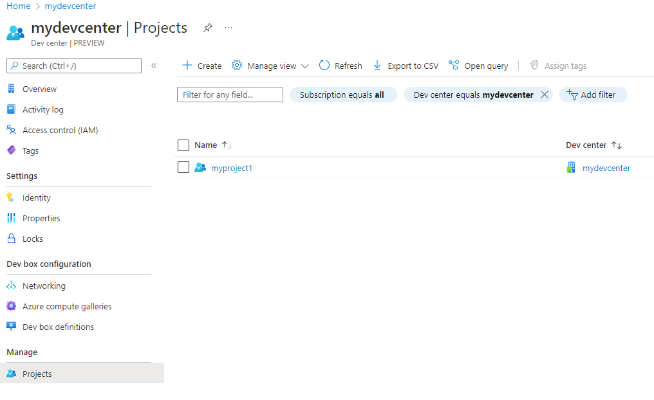Image resolution: width=654 pixels, height=400 pixels.
Task: Open the myproject1 link
Action: coord(232,168)
